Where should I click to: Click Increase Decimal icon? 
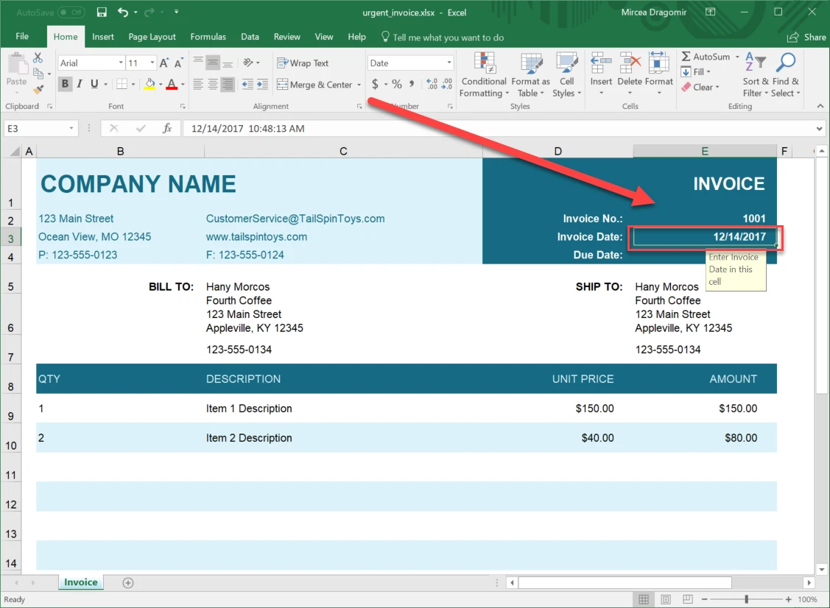pyautogui.click(x=432, y=84)
